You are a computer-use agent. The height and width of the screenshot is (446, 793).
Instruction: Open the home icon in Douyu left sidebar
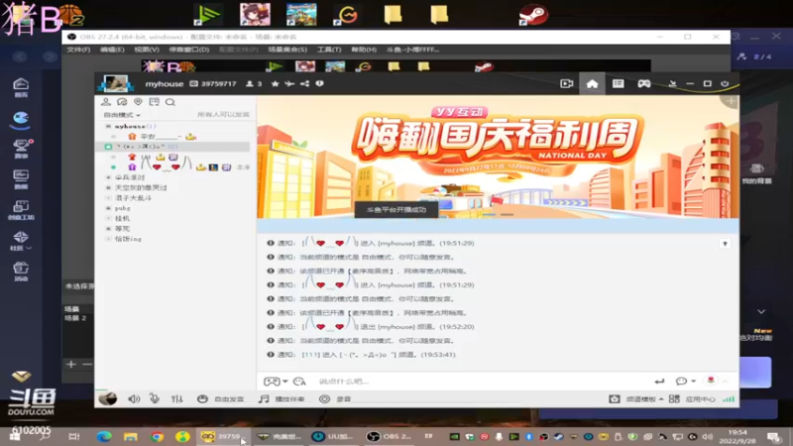coord(21,87)
